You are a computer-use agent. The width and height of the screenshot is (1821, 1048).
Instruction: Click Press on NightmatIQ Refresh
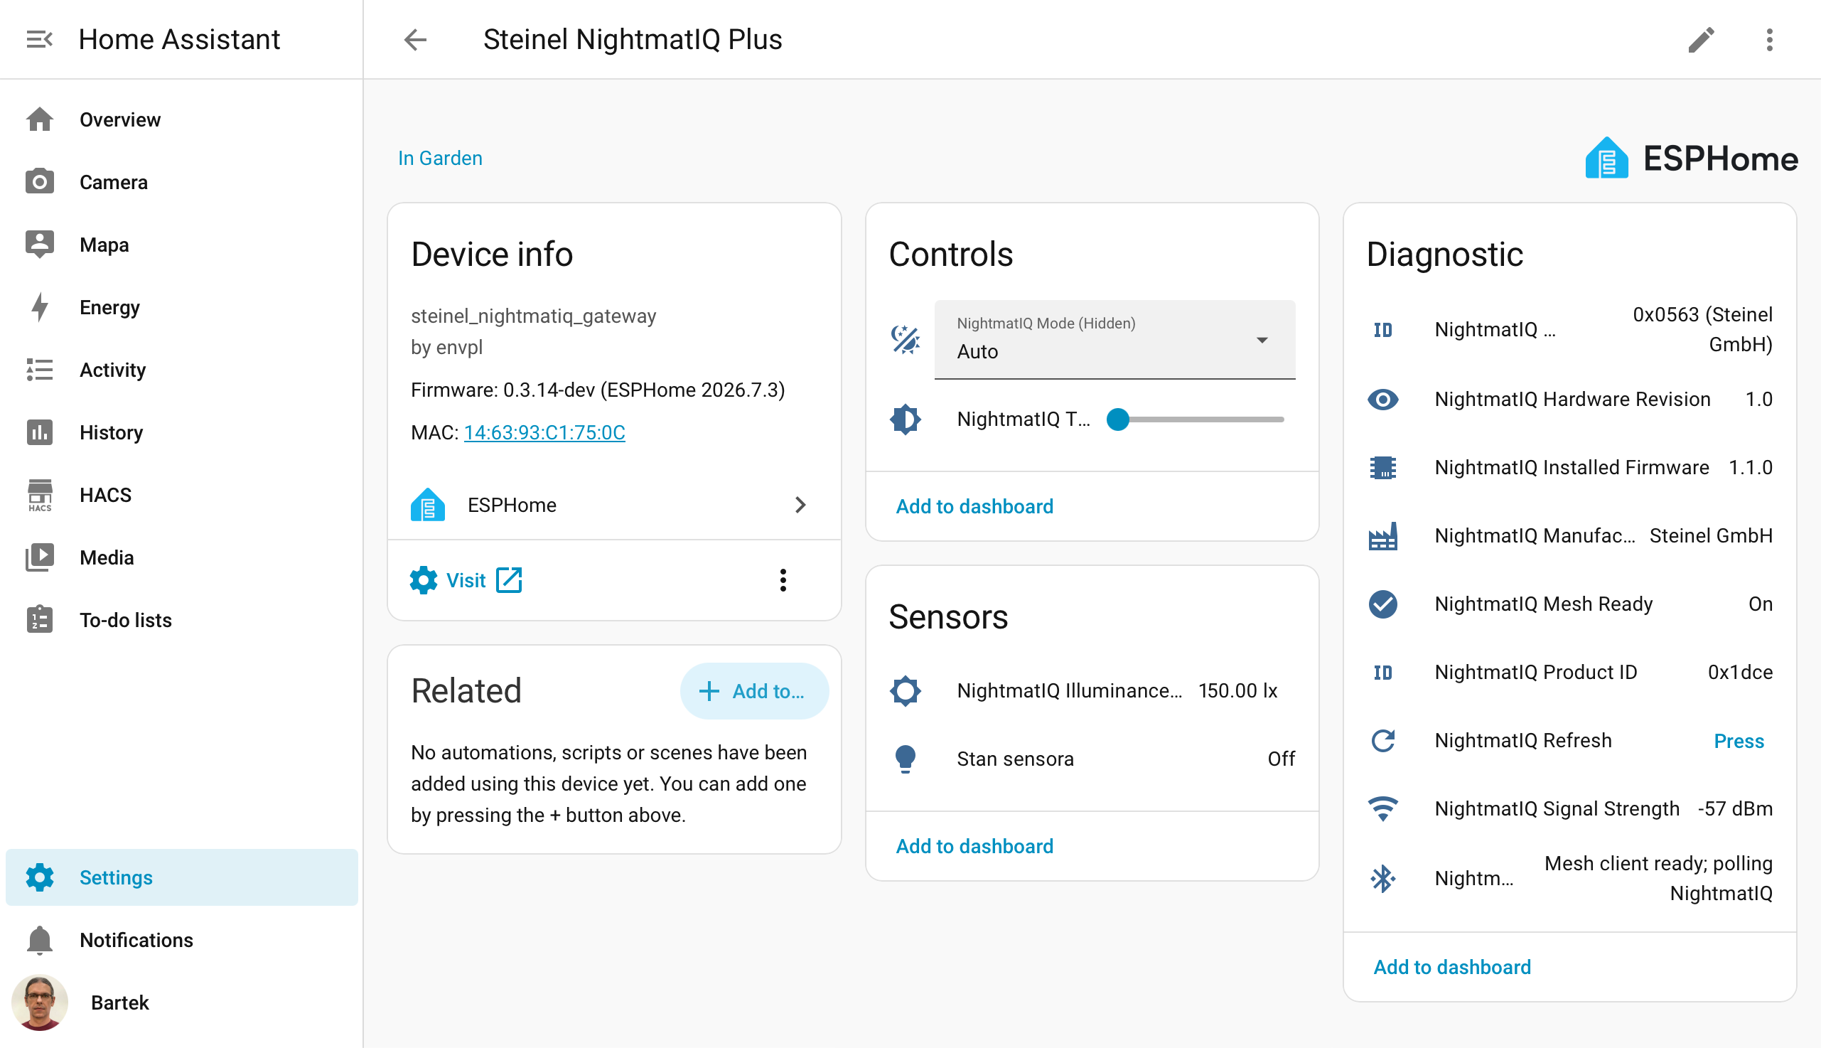click(1739, 741)
